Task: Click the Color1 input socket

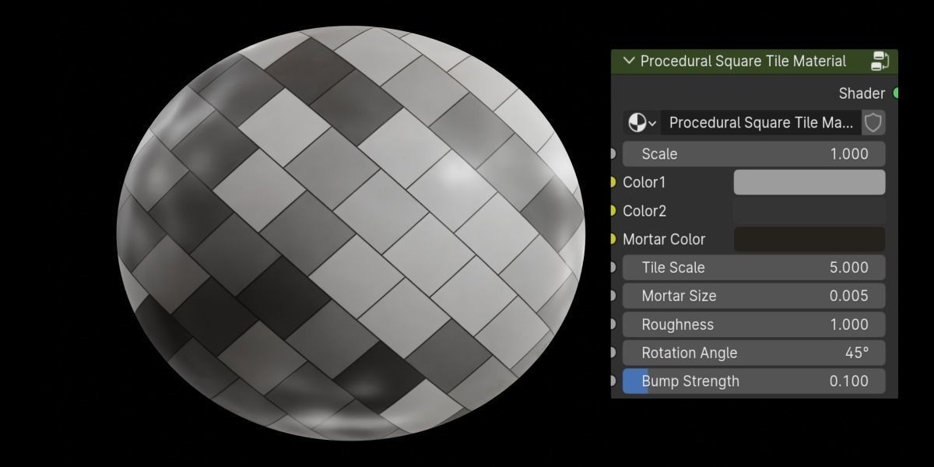Action: click(613, 182)
